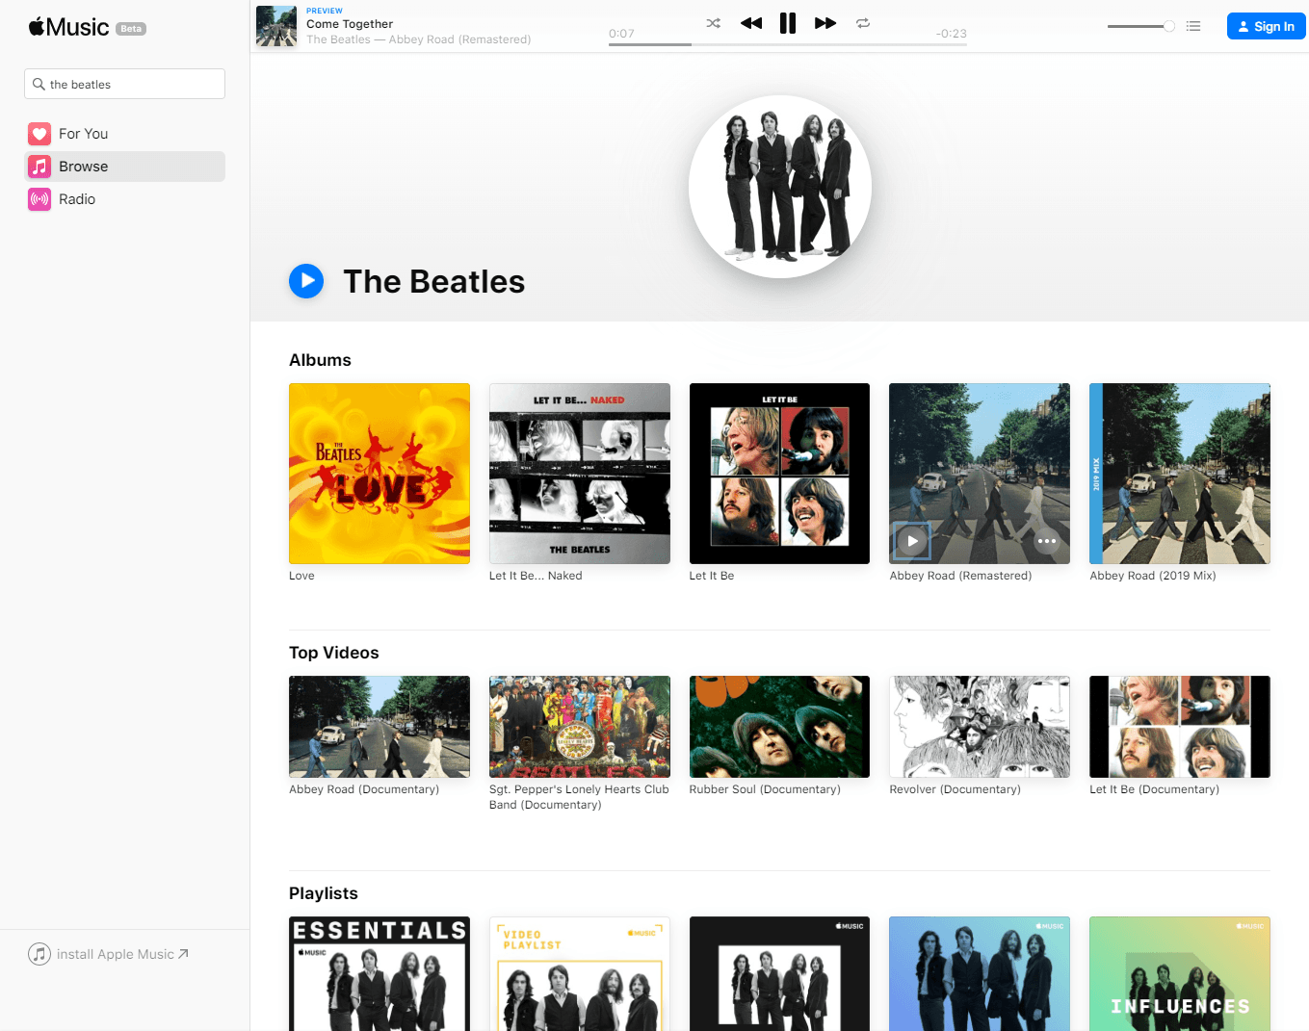Open the Let It Be album cover

coord(779,474)
